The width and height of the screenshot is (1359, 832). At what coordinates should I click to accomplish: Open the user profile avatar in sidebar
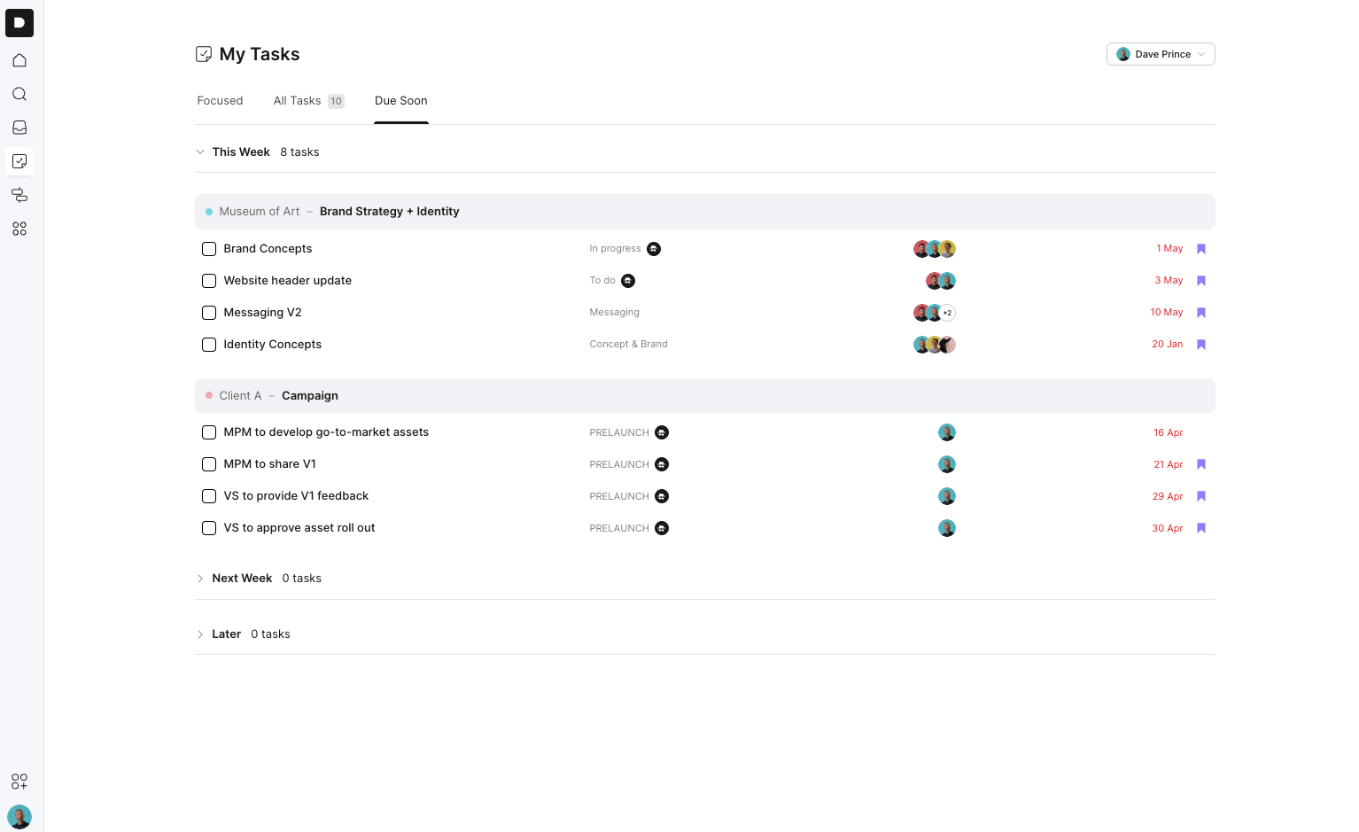pos(19,816)
